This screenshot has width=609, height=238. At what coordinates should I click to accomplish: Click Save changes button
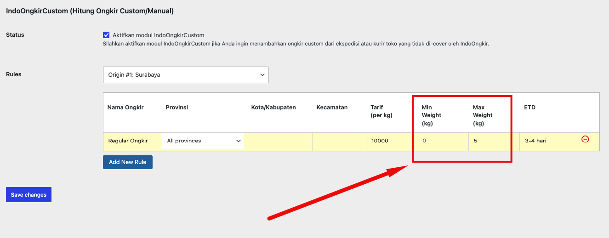[28, 195]
